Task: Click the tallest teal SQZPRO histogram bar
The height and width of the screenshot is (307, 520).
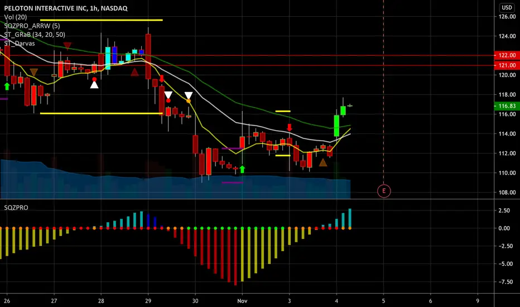Action: coord(350,218)
